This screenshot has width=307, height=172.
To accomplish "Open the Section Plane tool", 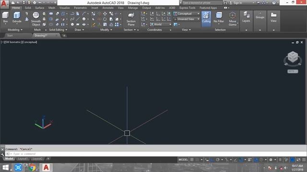I will coord(131,19).
